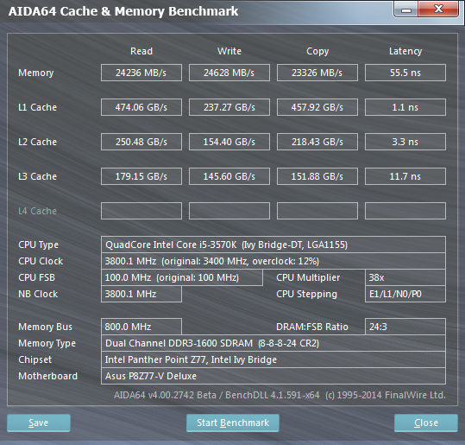Screen dimensions: 465x445
Task: Close window using red X icon
Action: point(438,10)
